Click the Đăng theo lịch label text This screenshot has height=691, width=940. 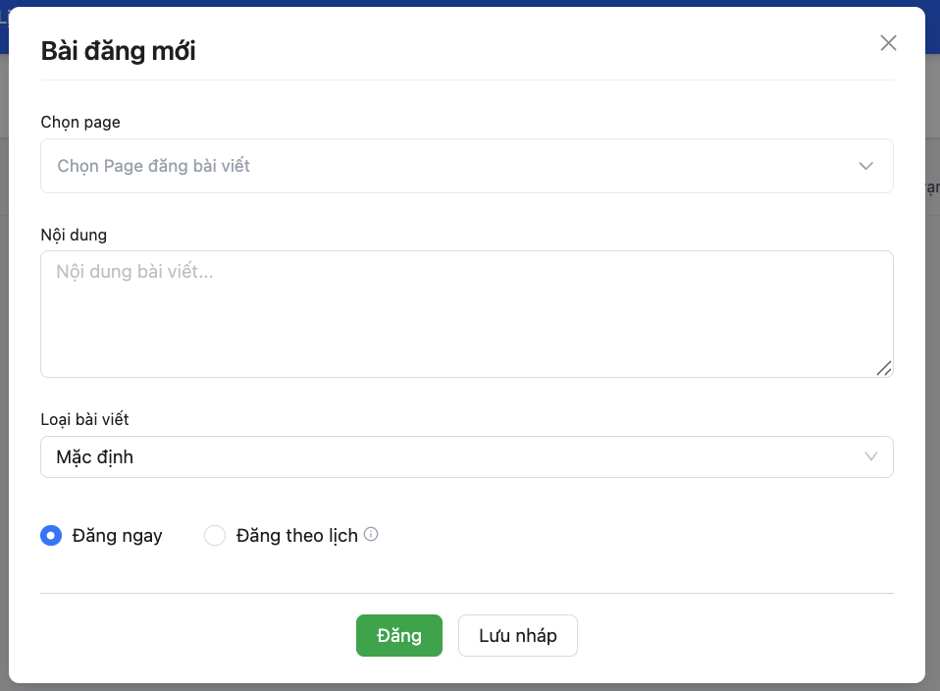pos(296,536)
